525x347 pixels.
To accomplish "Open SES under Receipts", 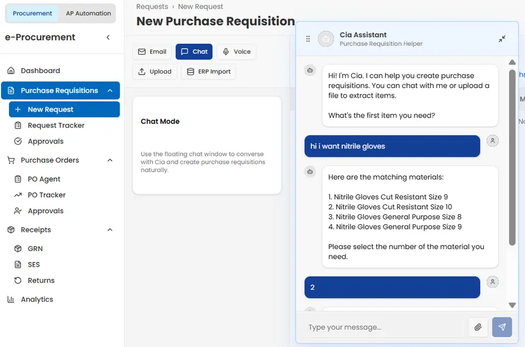I will (x=34, y=265).
